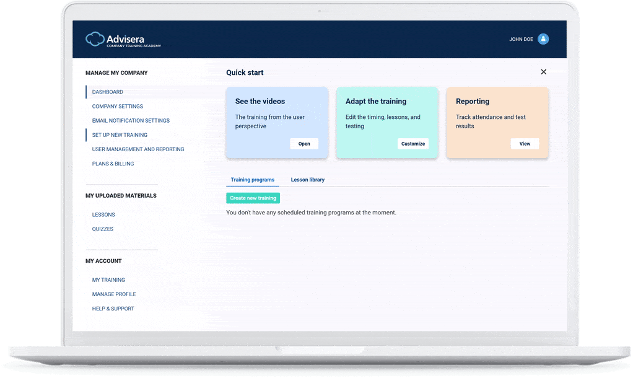This screenshot has height=378, width=633.
Task: Open Manage Profile page
Action: [114, 294]
